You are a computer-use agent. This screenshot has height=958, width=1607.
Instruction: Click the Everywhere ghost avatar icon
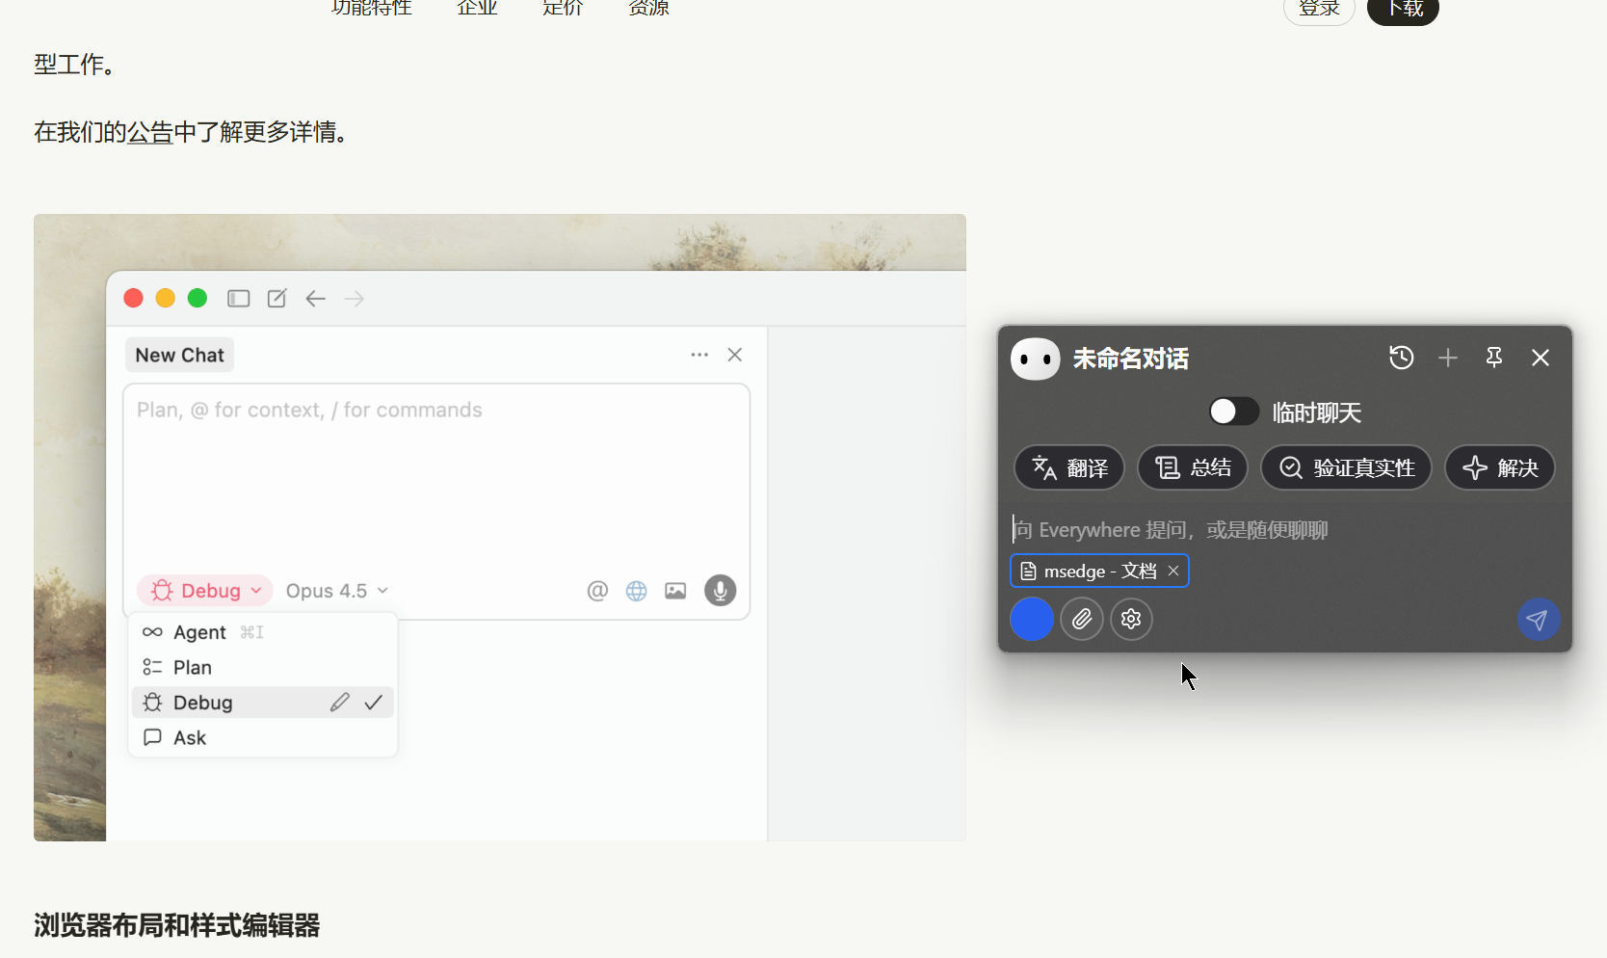[x=1036, y=359]
